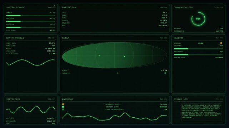Click the 83% circular communications gauge
The height and width of the screenshot is (128, 229).
pyautogui.click(x=198, y=19)
